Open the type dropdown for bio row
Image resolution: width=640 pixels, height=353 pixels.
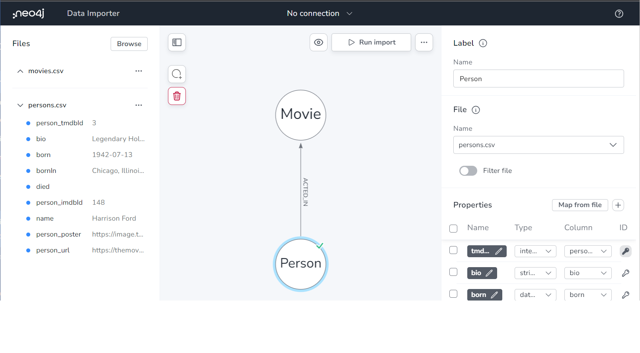[535, 273]
